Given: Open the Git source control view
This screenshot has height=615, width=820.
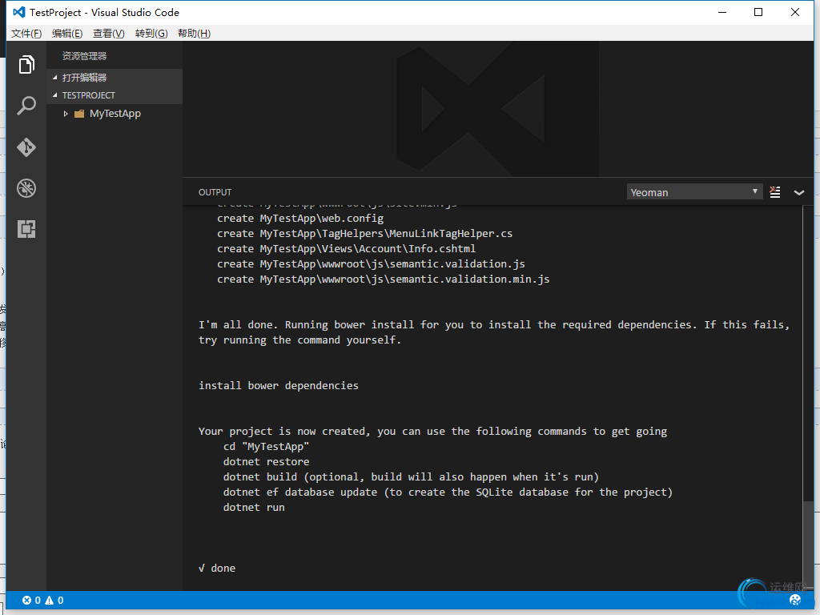Looking at the screenshot, I should tap(26, 147).
